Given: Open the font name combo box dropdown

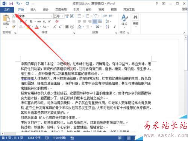Looking at the screenshot, I should 52,16.
